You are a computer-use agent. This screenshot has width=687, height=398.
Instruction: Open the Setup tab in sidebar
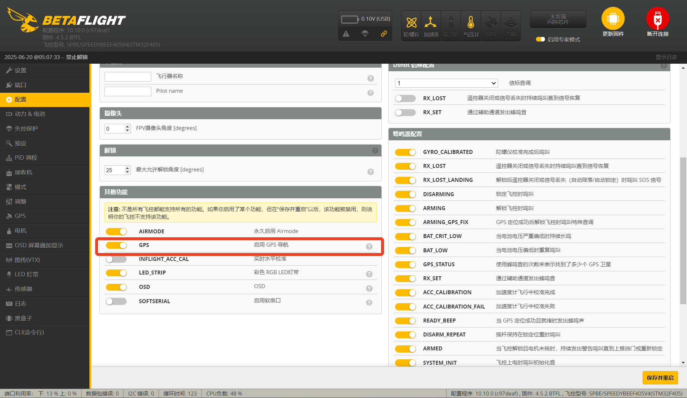click(45, 71)
